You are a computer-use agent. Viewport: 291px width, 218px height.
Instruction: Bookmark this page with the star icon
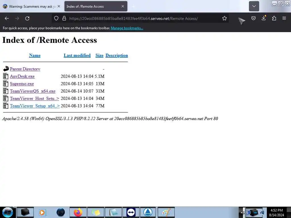(225, 18)
